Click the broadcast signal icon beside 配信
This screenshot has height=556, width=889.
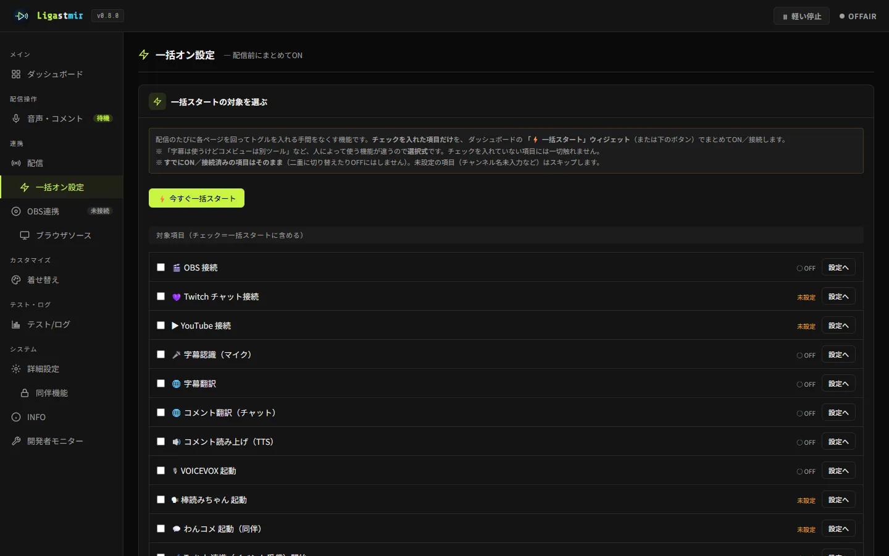pos(16,163)
